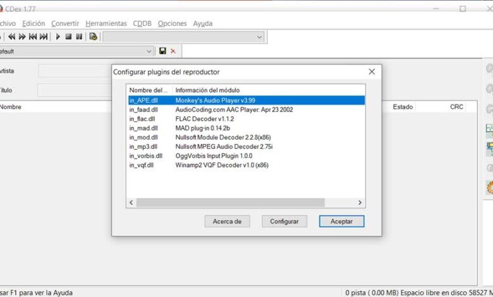Click the Estado column header
The width and height of the screenshot is (493, 297).
(x=403, y=107)
